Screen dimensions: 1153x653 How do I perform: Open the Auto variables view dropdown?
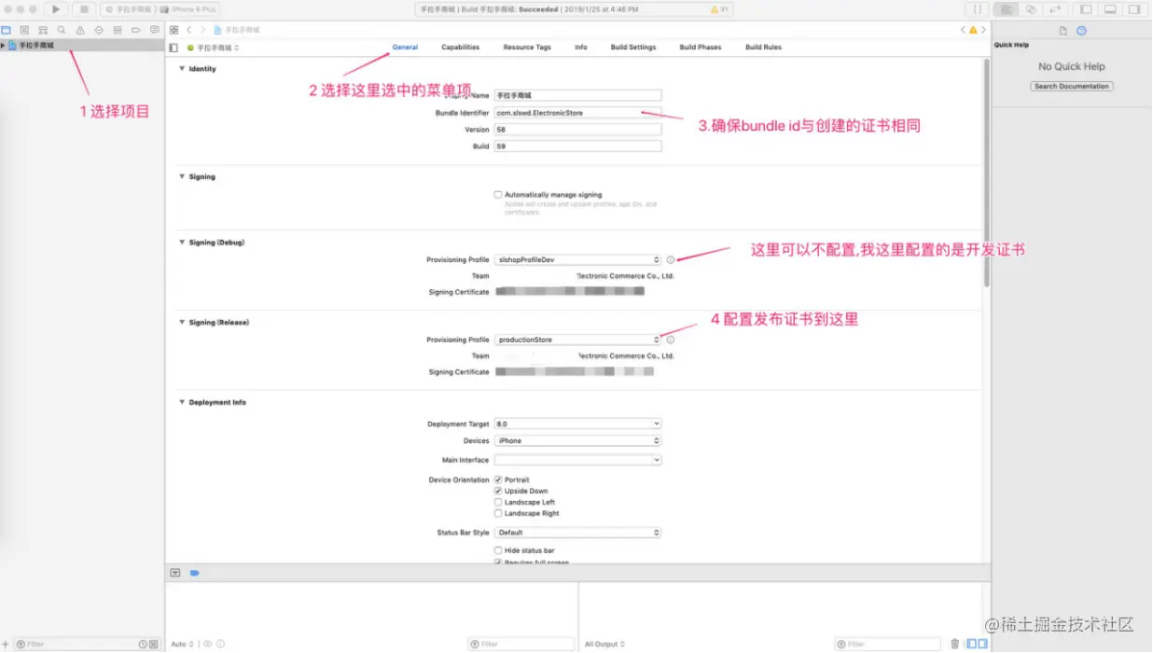182,644
